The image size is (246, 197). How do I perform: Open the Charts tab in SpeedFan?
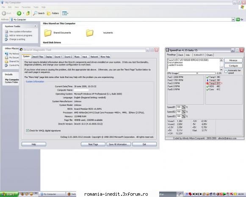tap(210, 55)
